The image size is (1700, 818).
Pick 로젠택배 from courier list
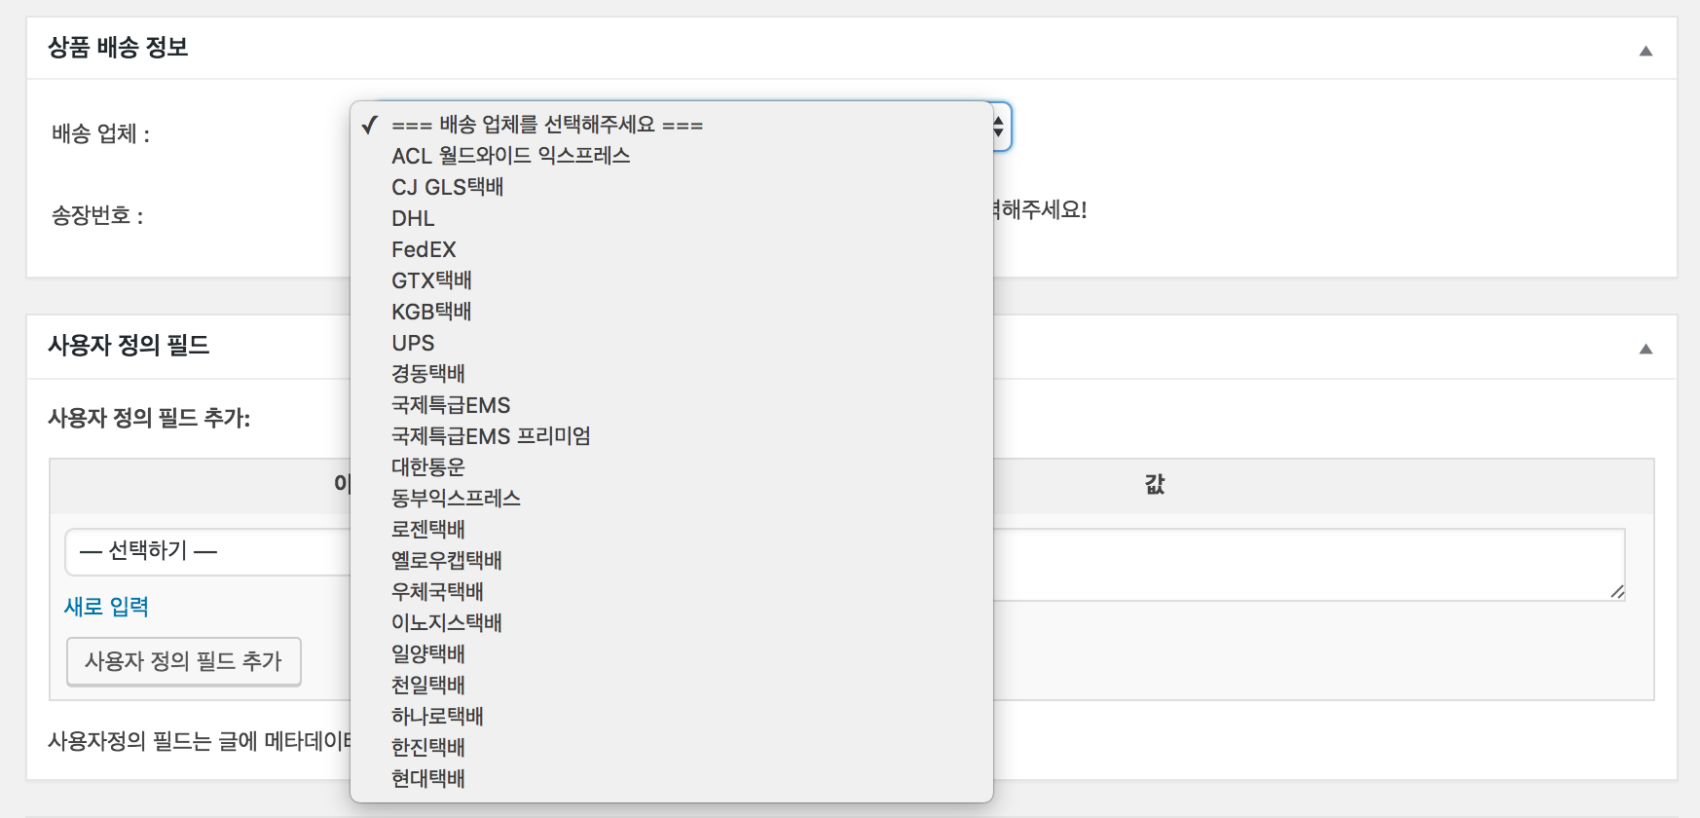671,530
